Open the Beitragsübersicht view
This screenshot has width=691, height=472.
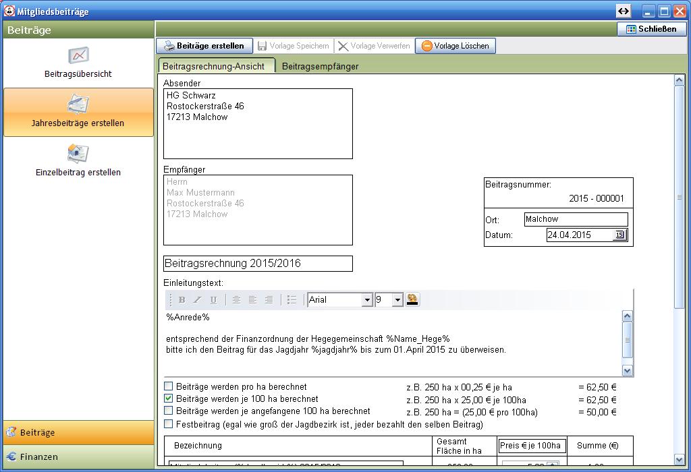(x=78, y=63)
